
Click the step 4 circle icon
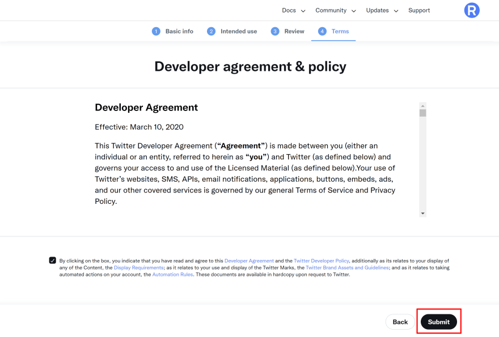[322, 32]
